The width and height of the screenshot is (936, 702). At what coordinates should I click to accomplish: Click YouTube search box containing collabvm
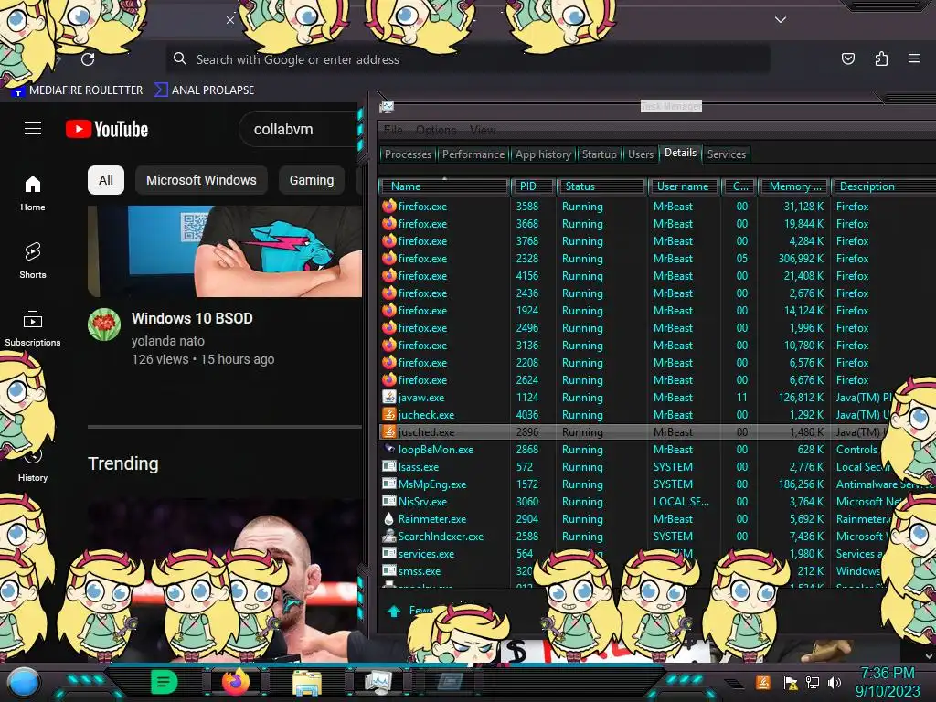click(x=299, y=129)
